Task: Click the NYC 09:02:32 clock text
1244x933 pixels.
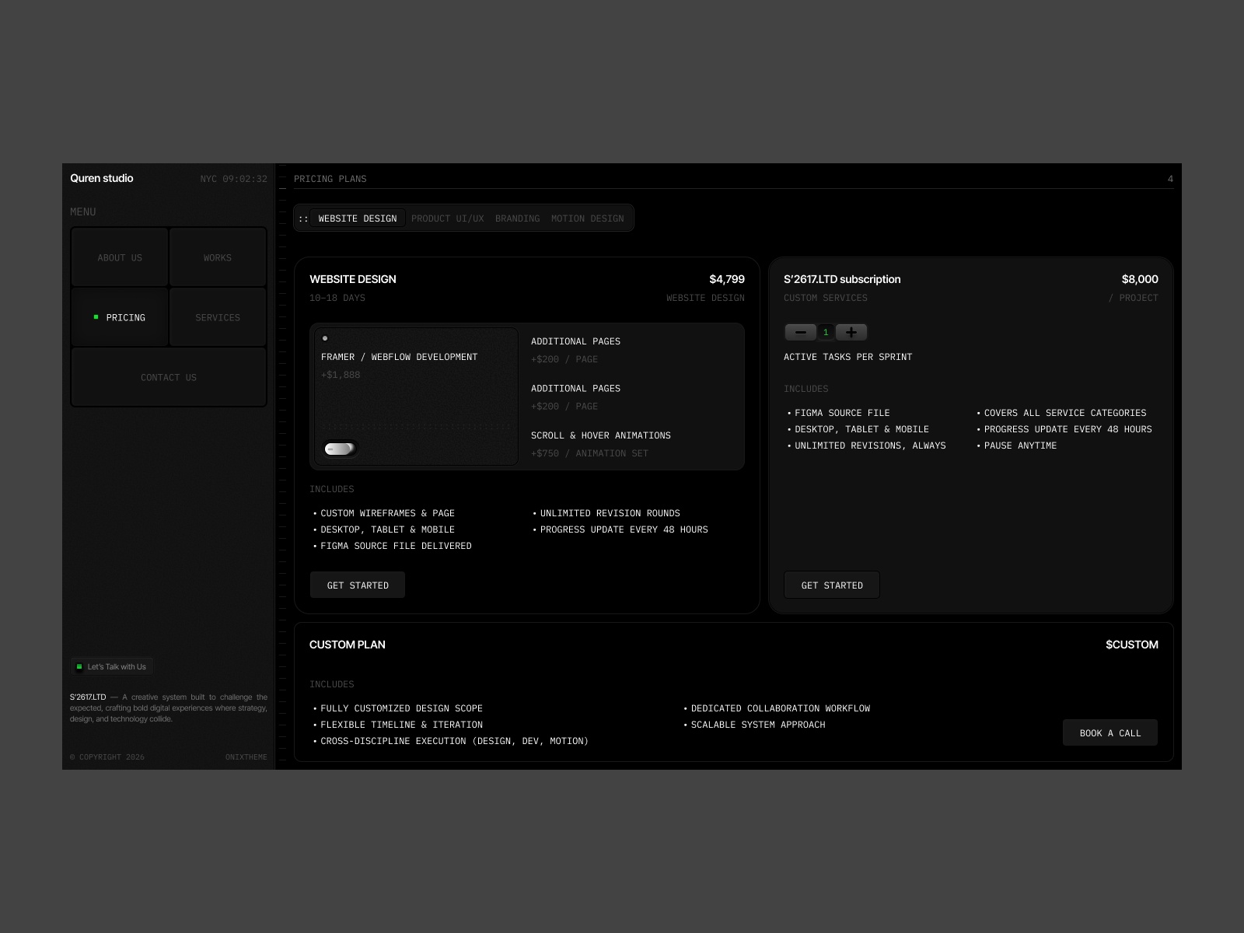Action: pyautogui.click(x=233, y=179)
